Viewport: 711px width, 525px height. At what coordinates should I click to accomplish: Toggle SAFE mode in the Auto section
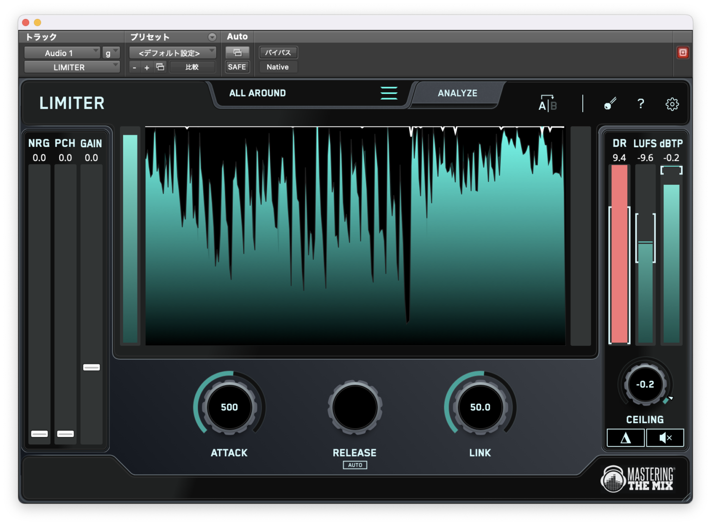(x=237, y=67)
